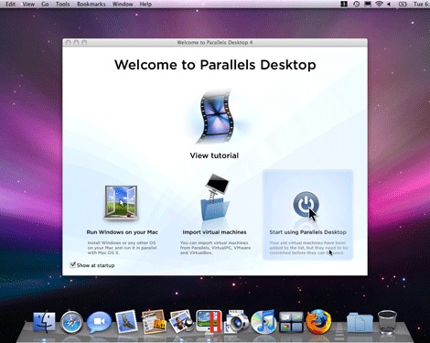Click the camera lens Dock icon
Screen dimensions: 430x343
point(236,322)
